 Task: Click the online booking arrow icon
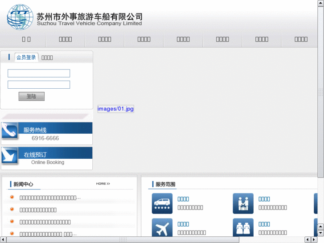tap(9, 156)
